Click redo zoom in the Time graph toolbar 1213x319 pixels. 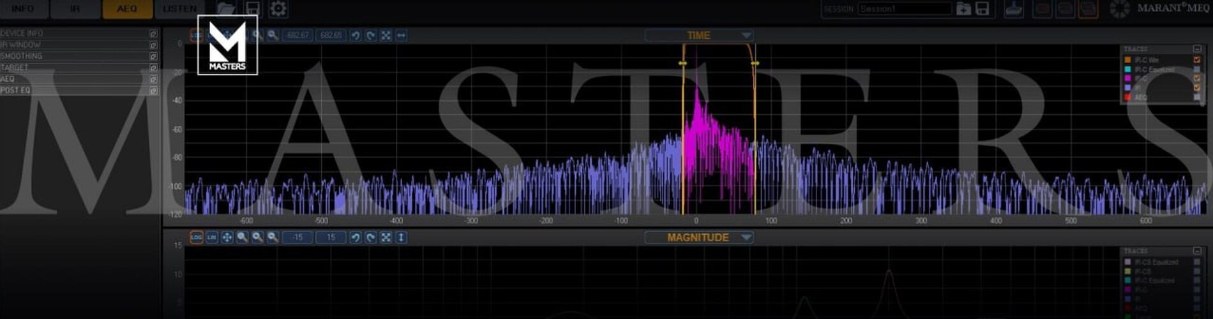(x=371, y=36)
